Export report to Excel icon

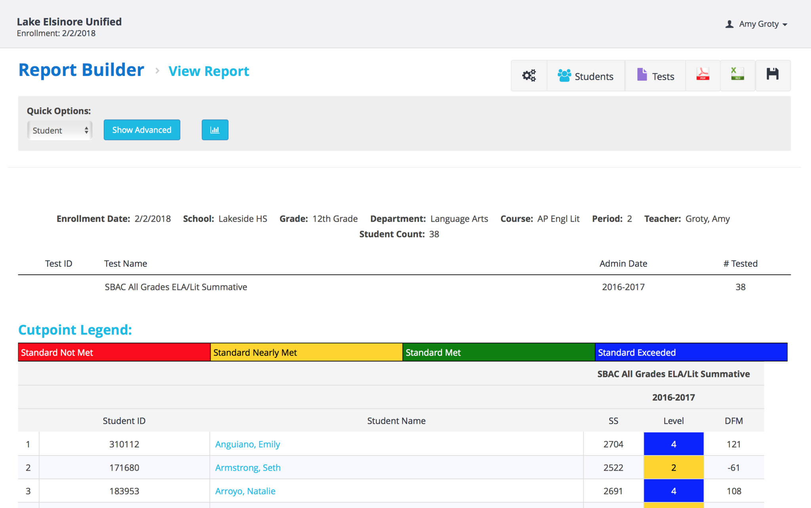pos(737,75)
